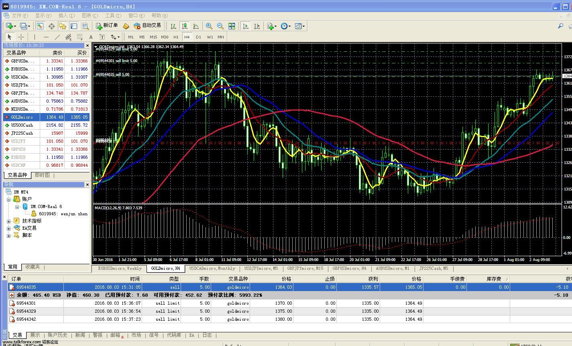Click the search magnifier at top right
This screenshot has height=346, width=572.
tap(560, 26)
